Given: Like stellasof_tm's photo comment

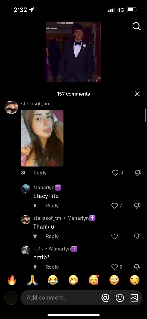Looking at the screenshot, I should click(x=115, y=173).
